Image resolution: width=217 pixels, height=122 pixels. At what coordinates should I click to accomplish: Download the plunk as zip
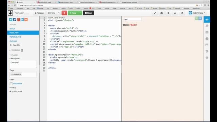tap(175, 13)
